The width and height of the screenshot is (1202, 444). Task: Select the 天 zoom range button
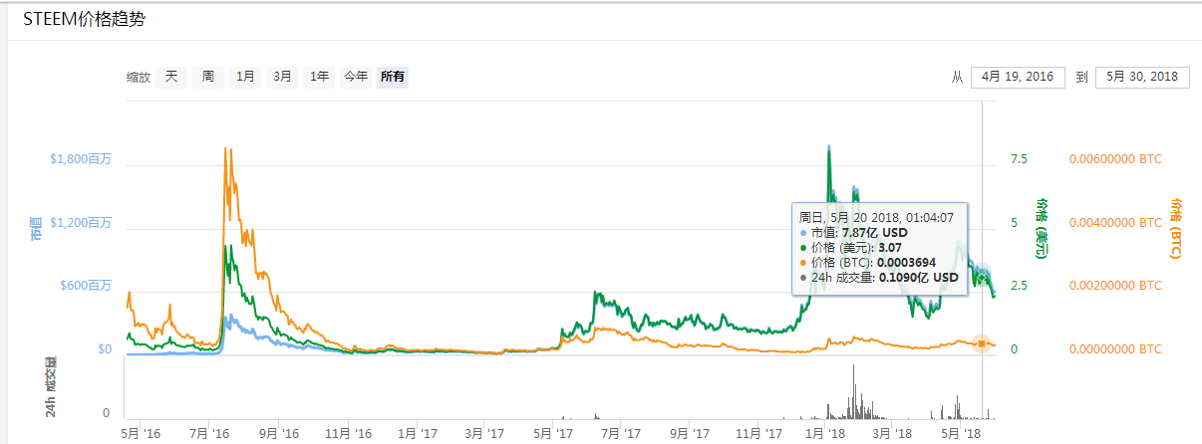pos(170,77)
